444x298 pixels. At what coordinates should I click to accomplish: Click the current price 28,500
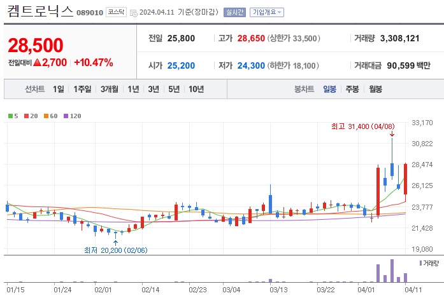click(x=36, y=45)
